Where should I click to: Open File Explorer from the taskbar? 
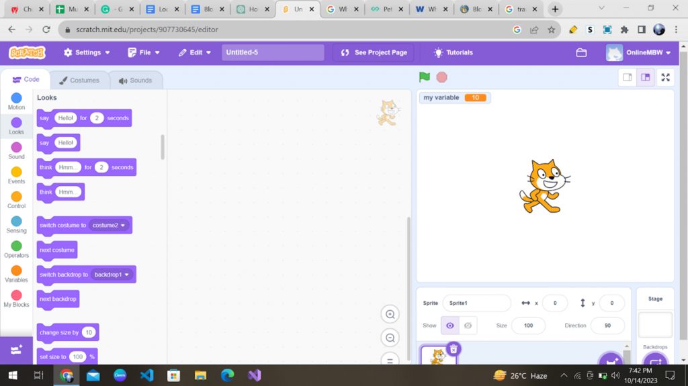tap(200, 375)
